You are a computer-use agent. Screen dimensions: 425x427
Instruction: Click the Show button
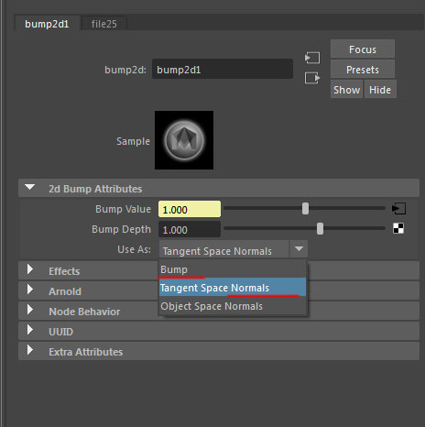pos(346,90)
